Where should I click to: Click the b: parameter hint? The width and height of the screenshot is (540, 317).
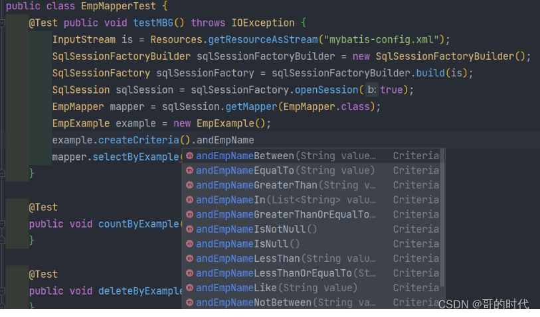371,90
